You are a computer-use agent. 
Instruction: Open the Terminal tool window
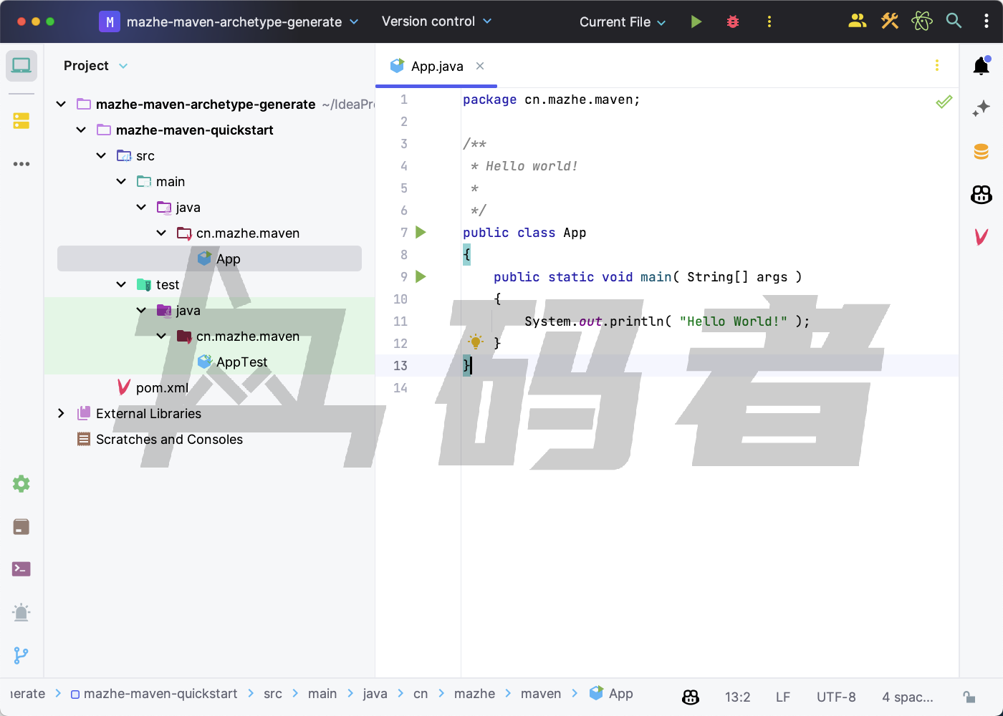click(21, 569)
